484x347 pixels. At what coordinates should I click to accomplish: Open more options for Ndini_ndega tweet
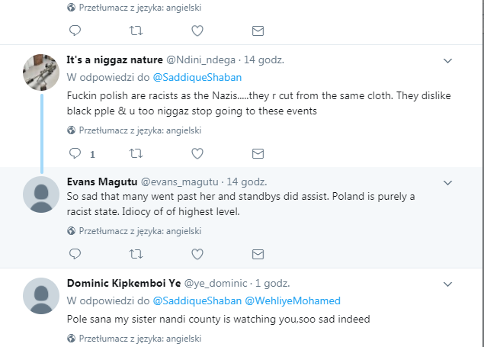click(x=447, y=59)
